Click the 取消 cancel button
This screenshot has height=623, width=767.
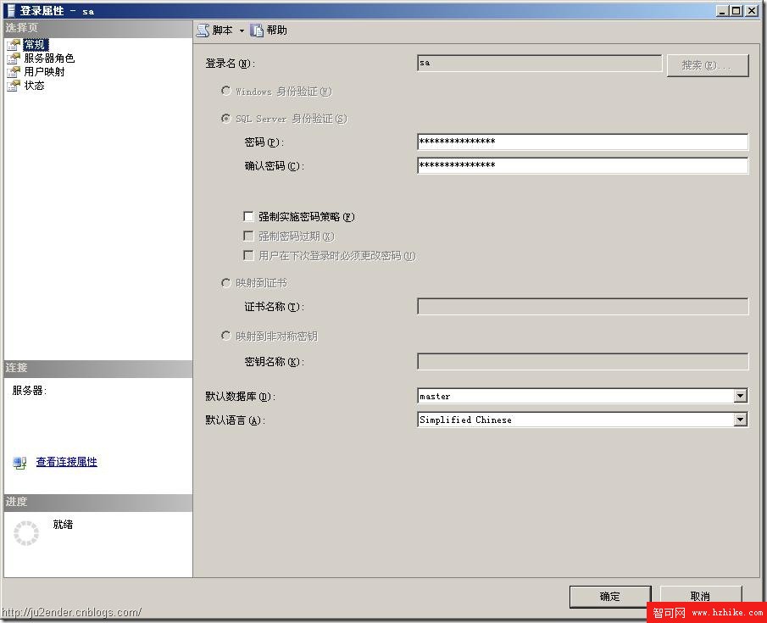(700, 595)
